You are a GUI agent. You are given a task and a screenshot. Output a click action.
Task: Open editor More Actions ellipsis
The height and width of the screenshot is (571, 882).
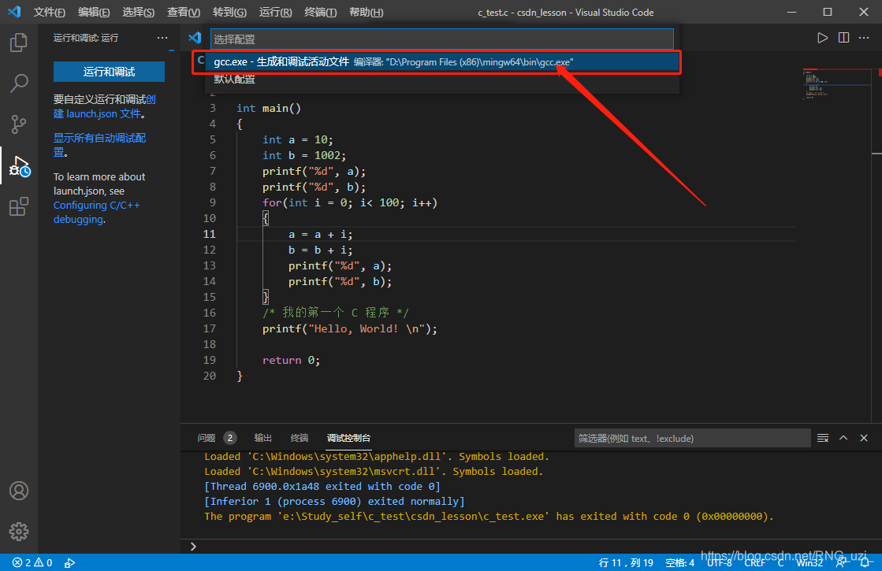pyautogui.click(x=864, y=38)
